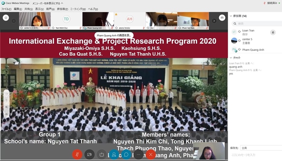Zoom in shared content using magnifier plus

(x=6, y=107)
